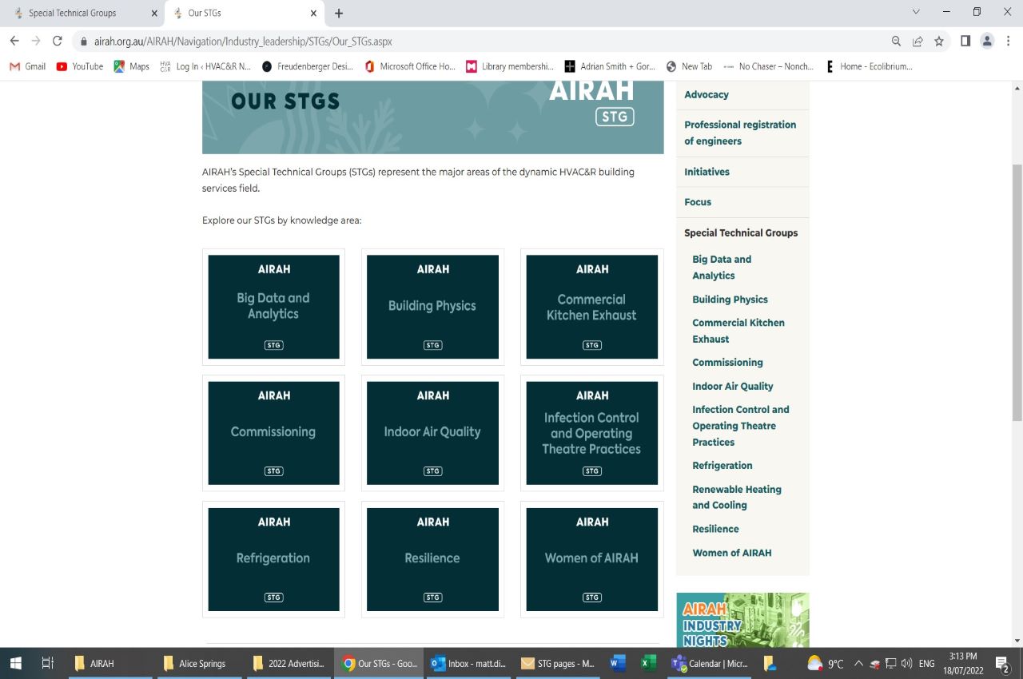
Task: Open the Freudenberger Desi bookmark
Action: (308, 66)
